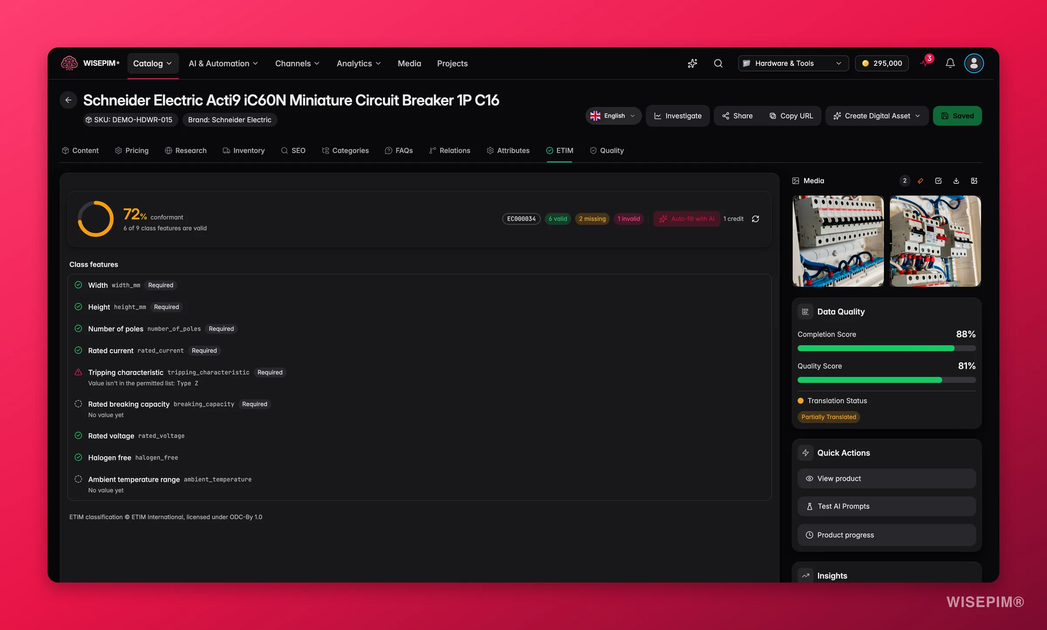Expand the AI & Automation menu
Image resolution: width=1047 pixels, height=630 pixels.
coord(223,64)
